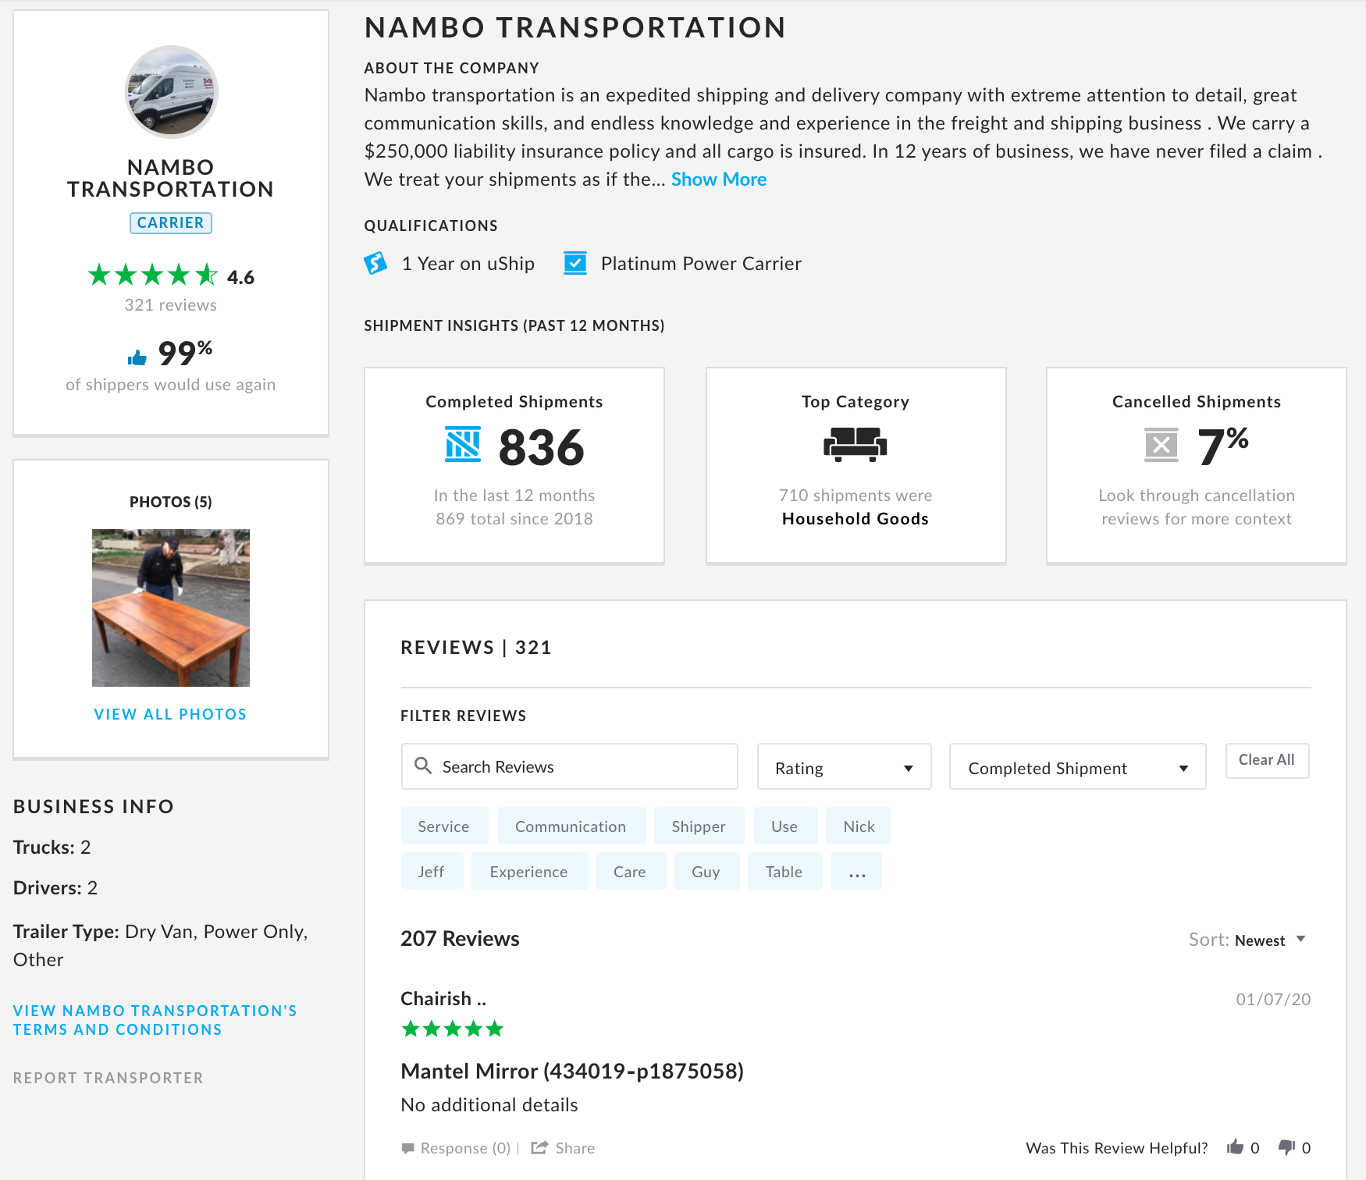1366x1180 pixels.
Task: Click the wooden table photo thumbnail
Action: coord(170,608)
